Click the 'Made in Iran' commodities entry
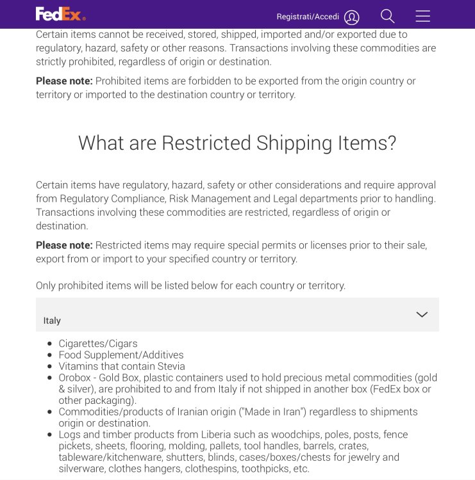 point(237,417)
